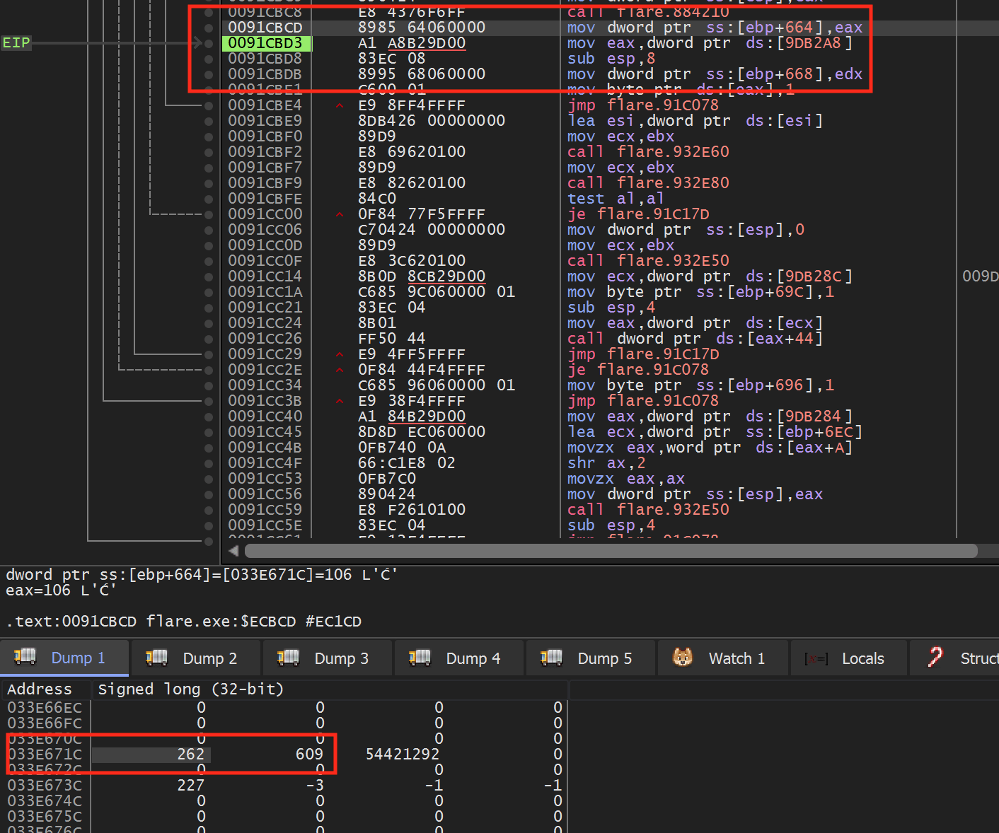Click the Struct question mark icon

tap(935, 657)
